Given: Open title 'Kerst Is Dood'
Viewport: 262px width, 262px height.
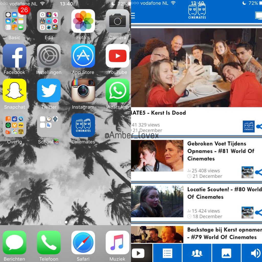Looking at the screenshot, I should 158,113.
